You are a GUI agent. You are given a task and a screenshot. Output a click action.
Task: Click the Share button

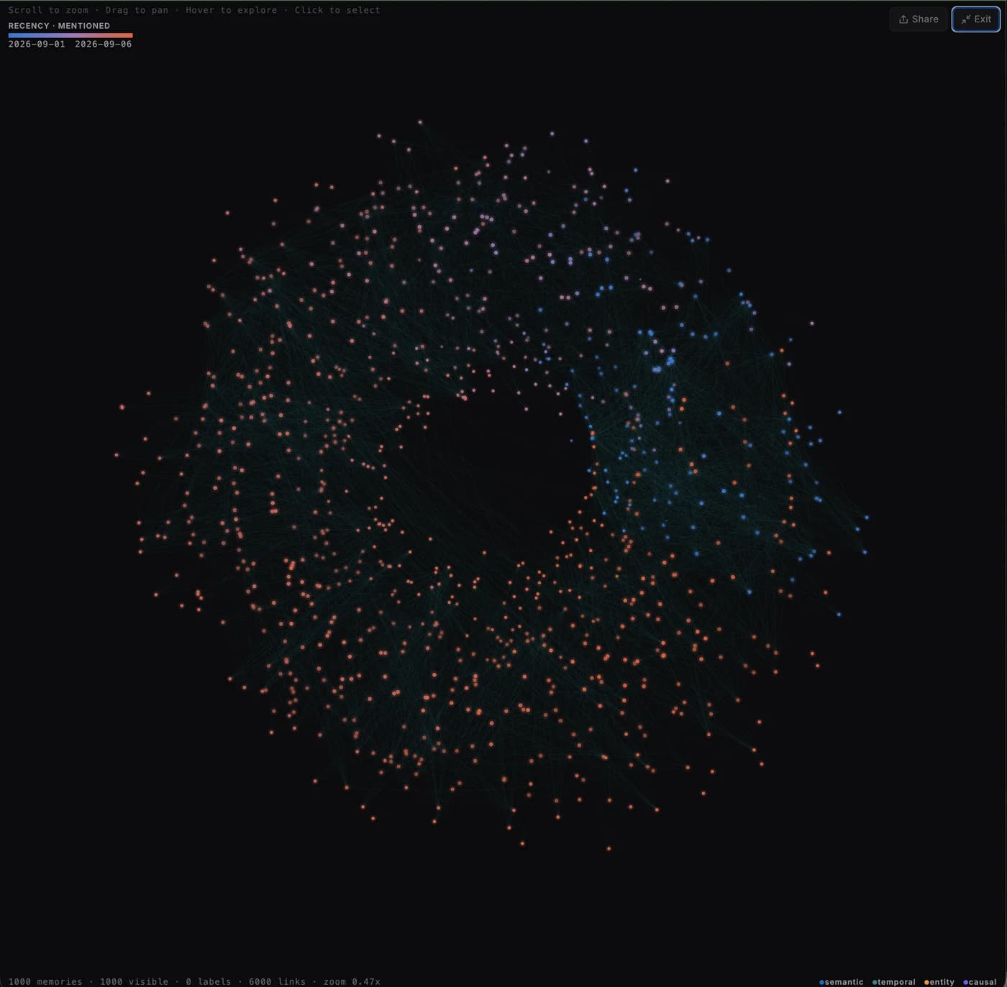919,19
